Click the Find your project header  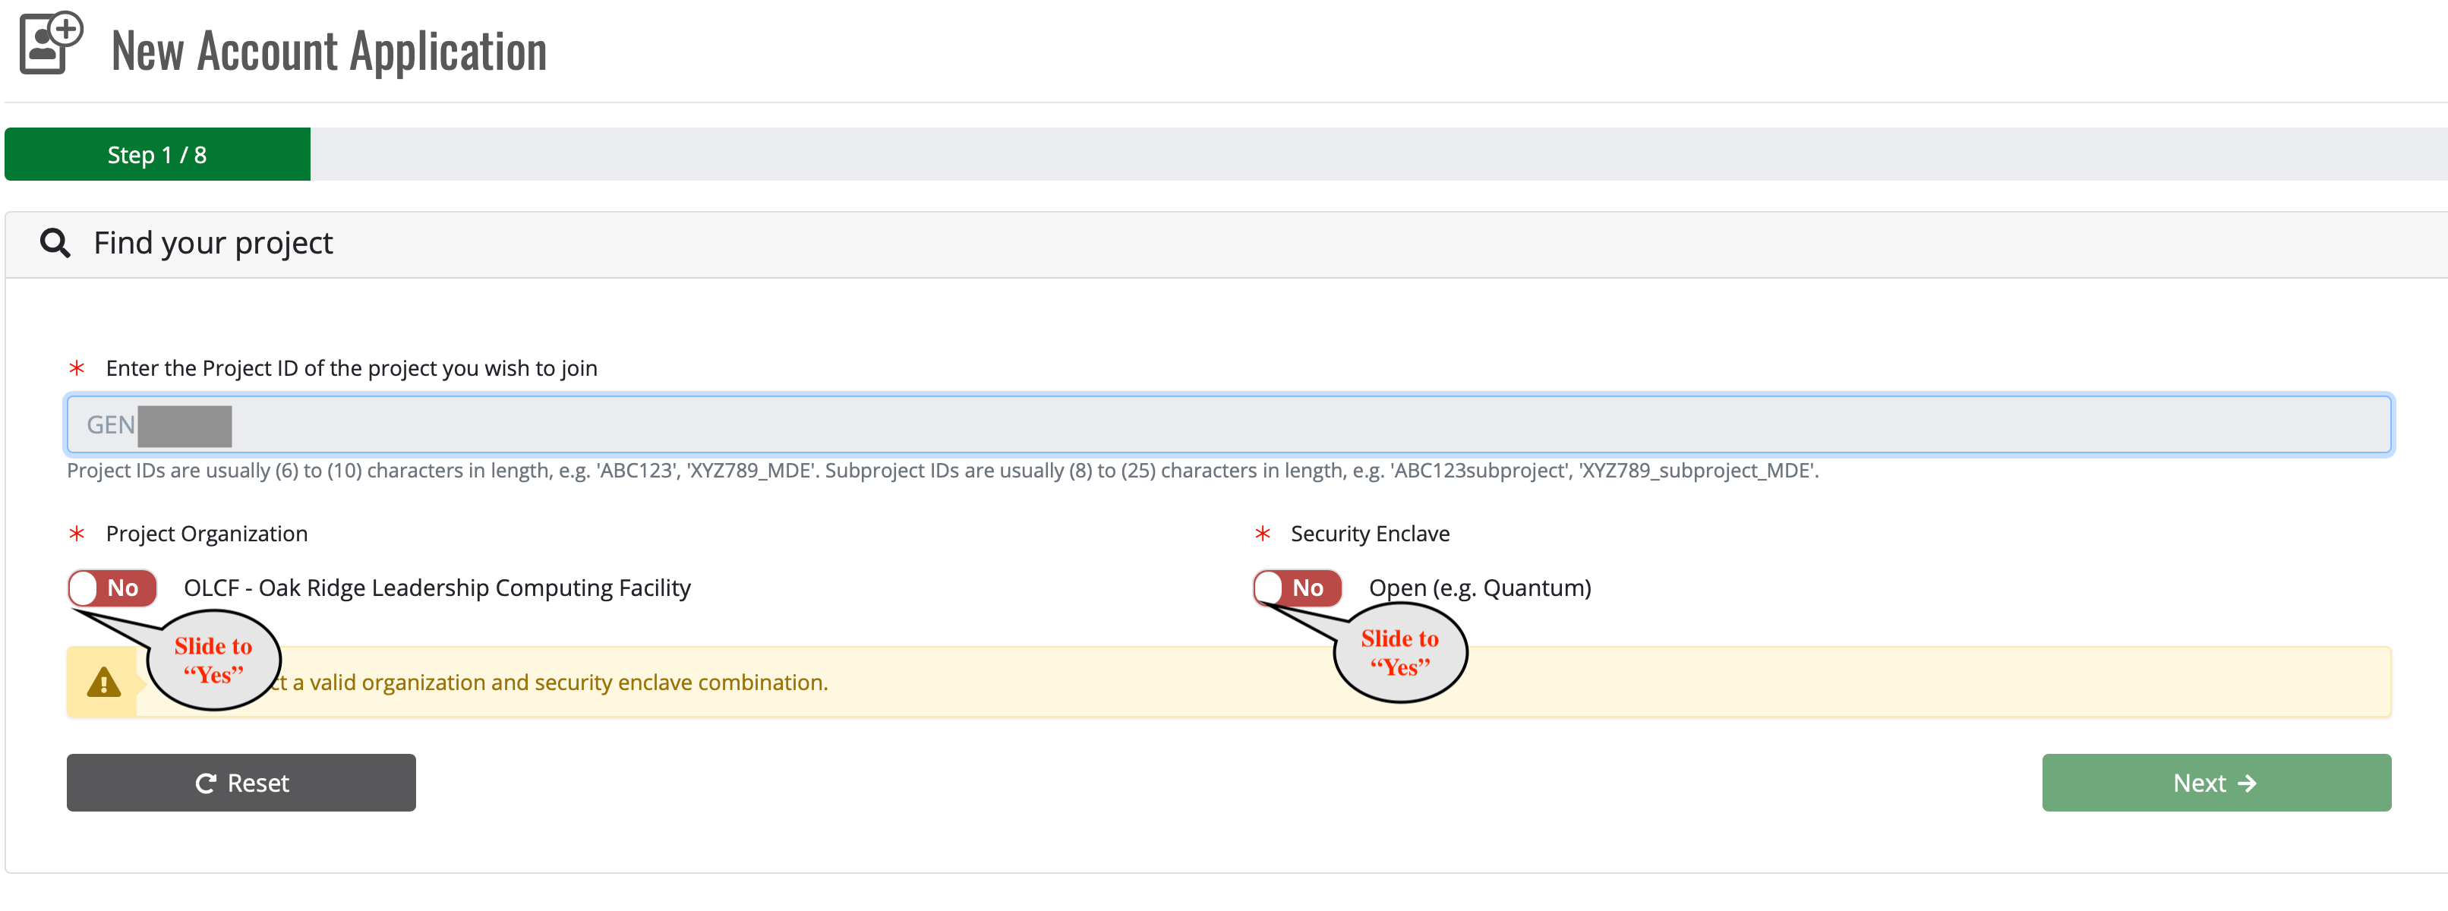[x=213, y=243]
